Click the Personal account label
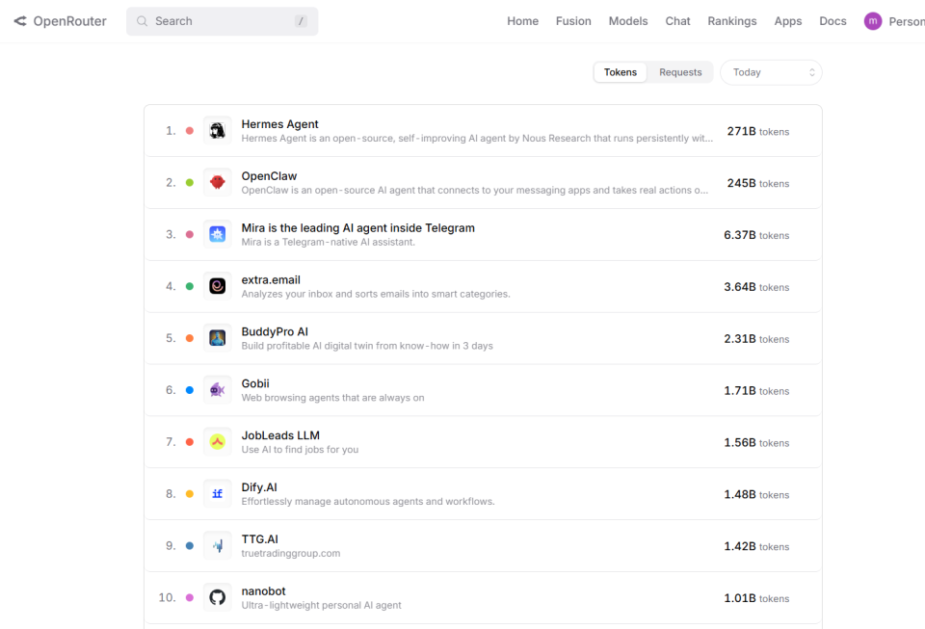Image resolution: width=925 pixels, height=629 pixels. pyautogui.click(x=907, y=22)
